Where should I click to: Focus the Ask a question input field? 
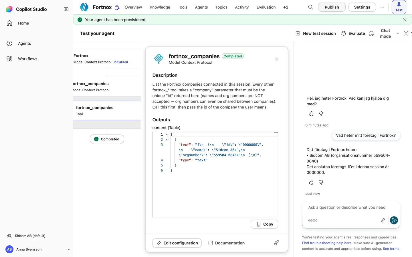click(x=347, y=208)
